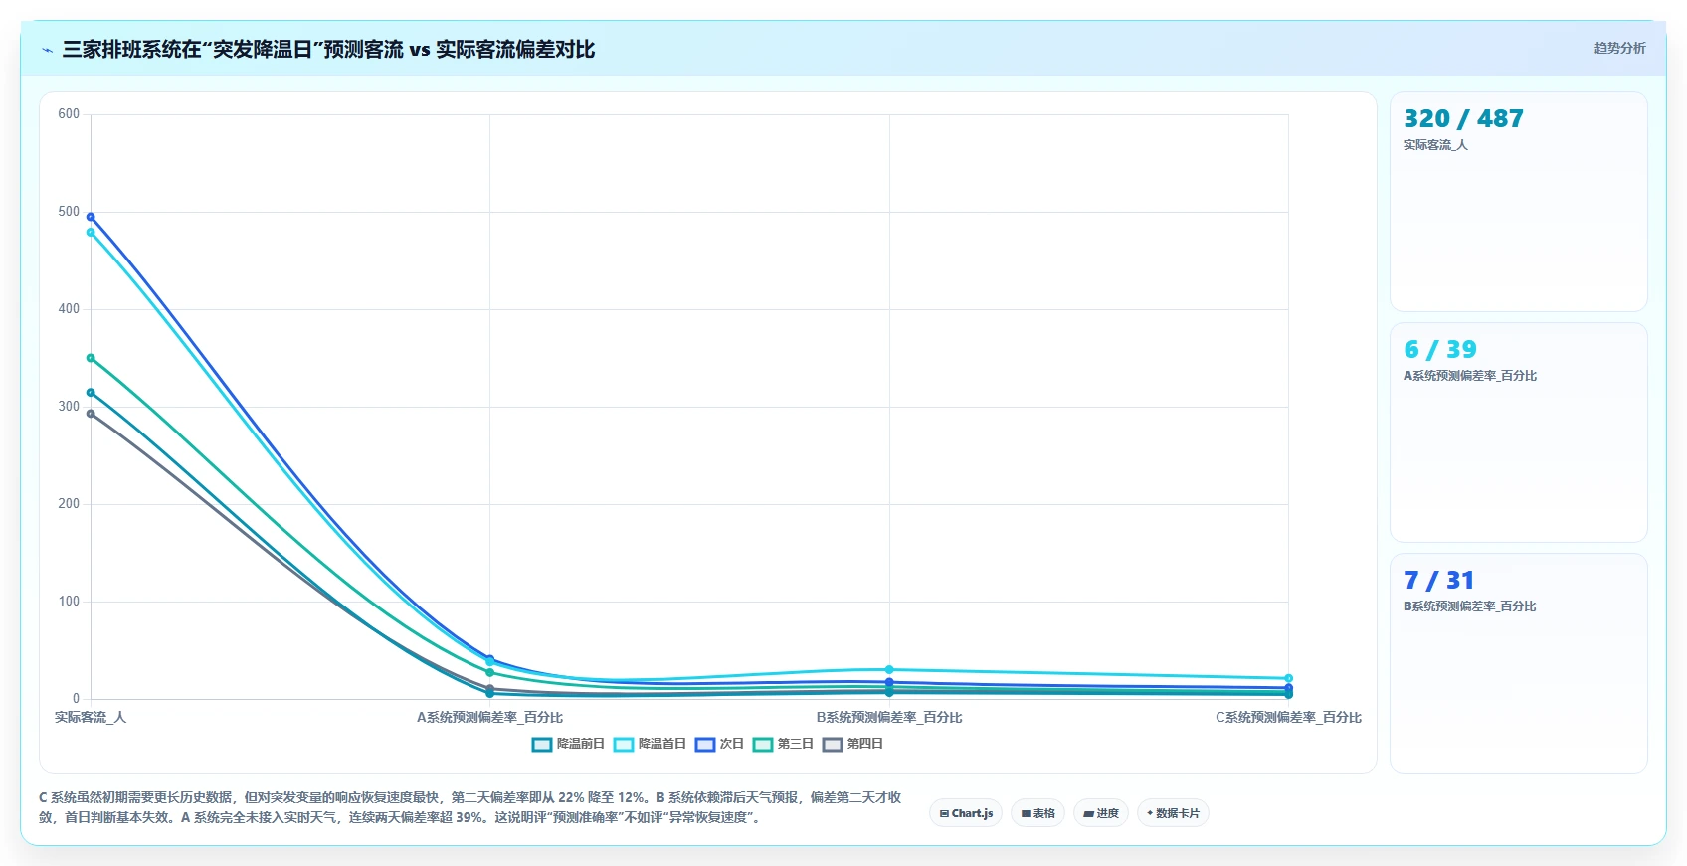Open the 数据卡片 chip

(1173, 813)
